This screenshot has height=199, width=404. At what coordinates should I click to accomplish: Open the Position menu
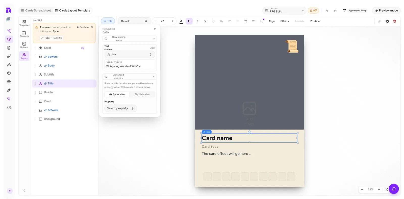pyautogui.click(x=315, y=21)
